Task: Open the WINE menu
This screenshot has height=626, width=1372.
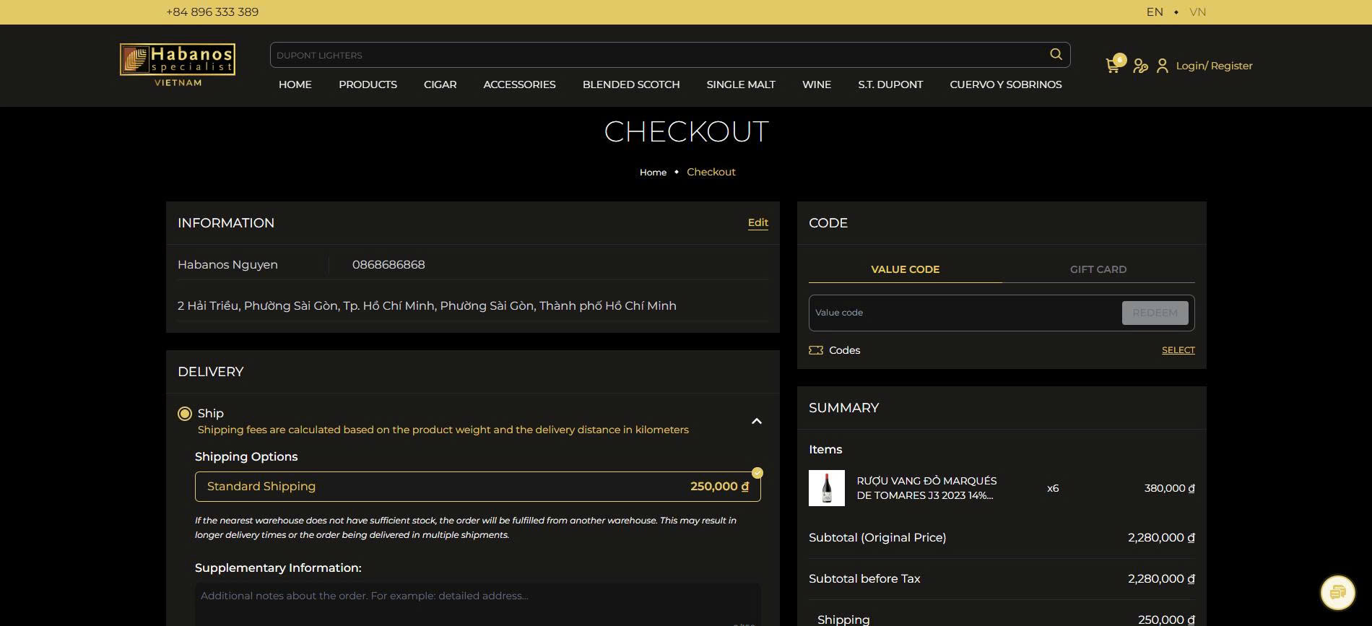Action: 817,84
